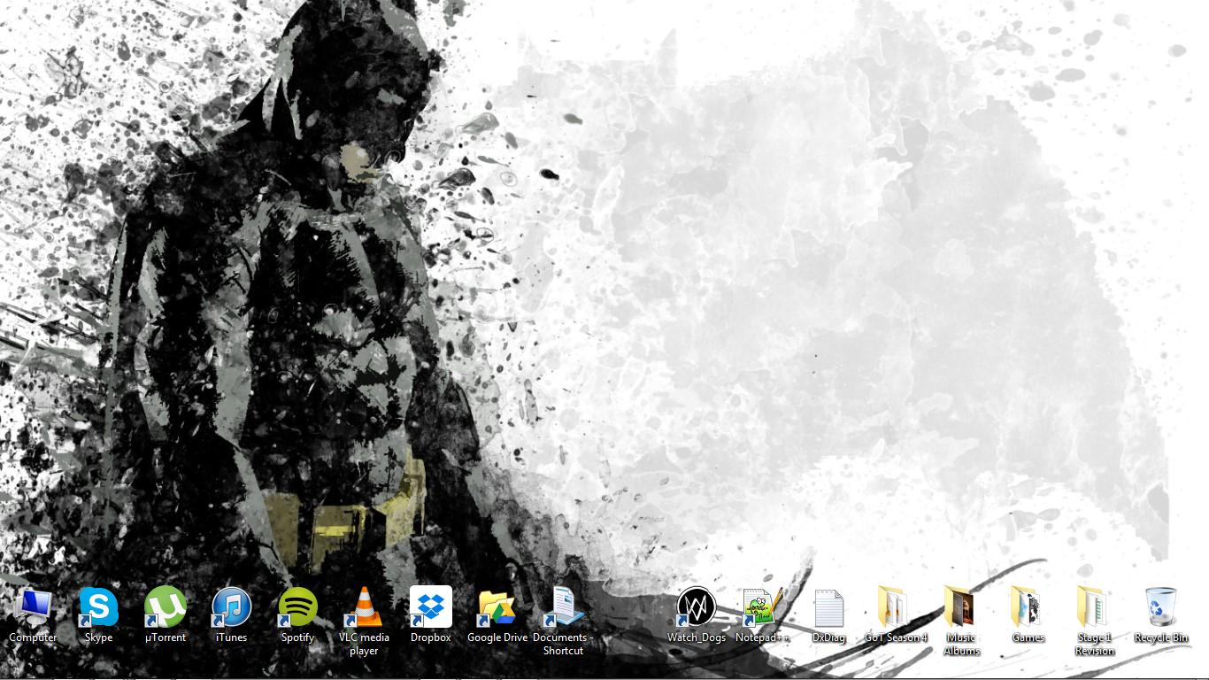1209x680 pixels.
Task: Open the Computer desktop icon
Action: [33, 607]
